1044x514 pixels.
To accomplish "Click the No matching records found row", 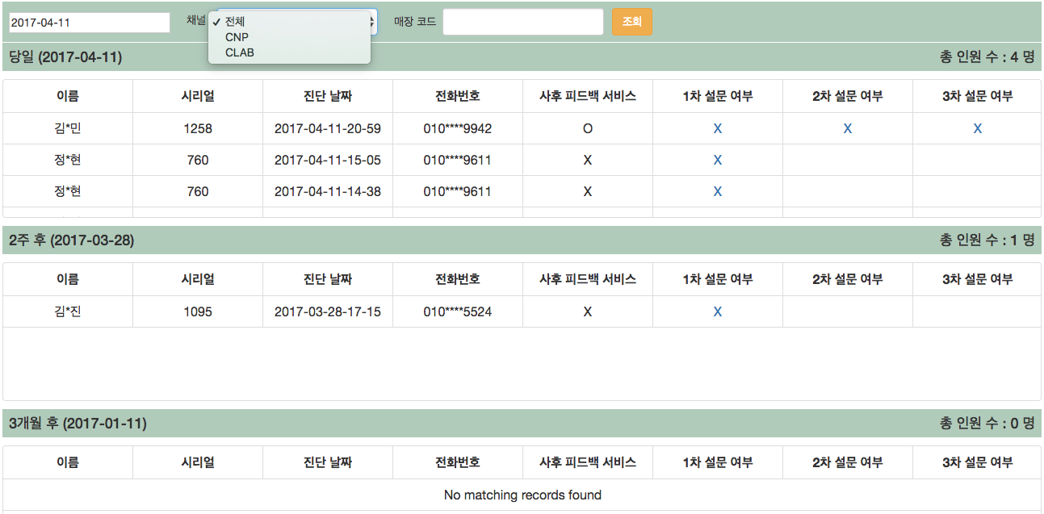I will pyautogui.click(x=522, y=495).
